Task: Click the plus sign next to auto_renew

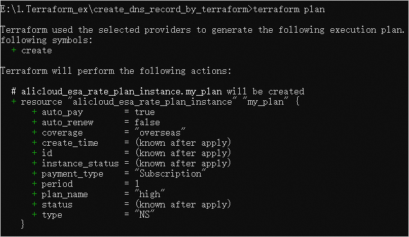Action: (34, 122)
